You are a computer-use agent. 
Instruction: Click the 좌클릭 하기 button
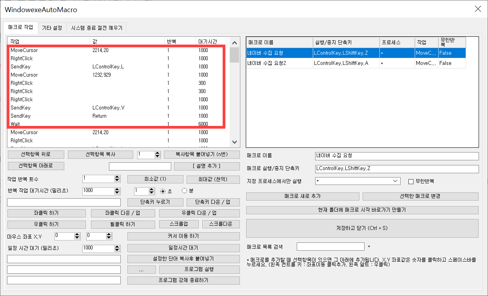coord(46,213)
